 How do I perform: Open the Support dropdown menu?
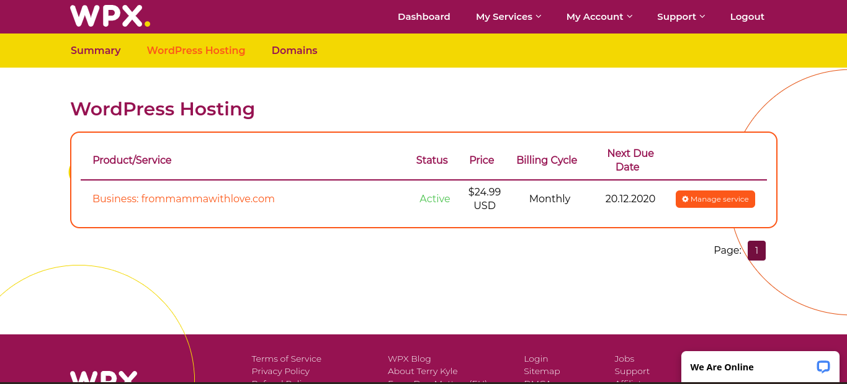(681, 17)
